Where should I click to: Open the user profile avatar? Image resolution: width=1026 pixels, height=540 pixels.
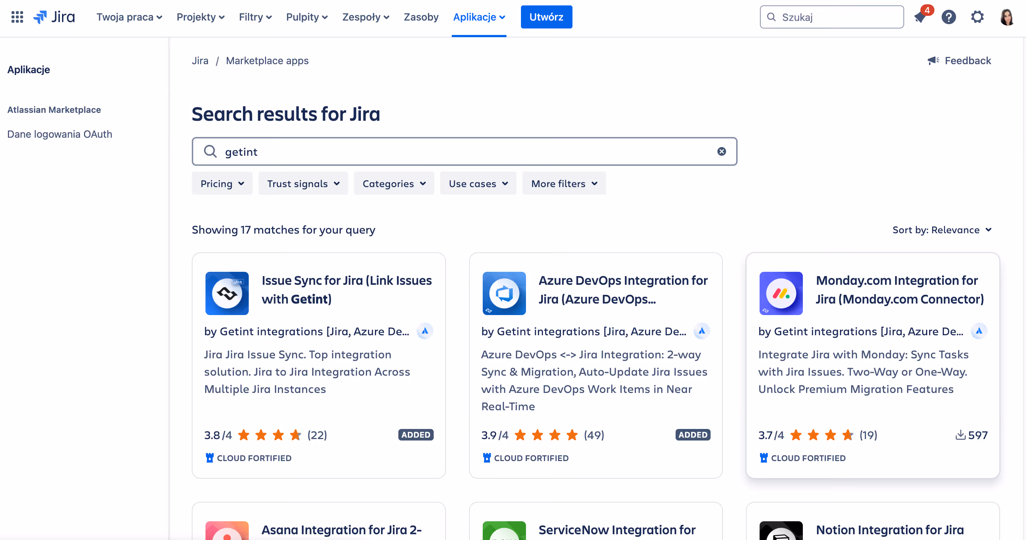[1007, 17]
